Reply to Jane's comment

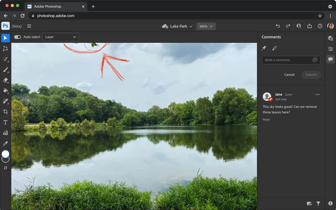click(266, 119)
